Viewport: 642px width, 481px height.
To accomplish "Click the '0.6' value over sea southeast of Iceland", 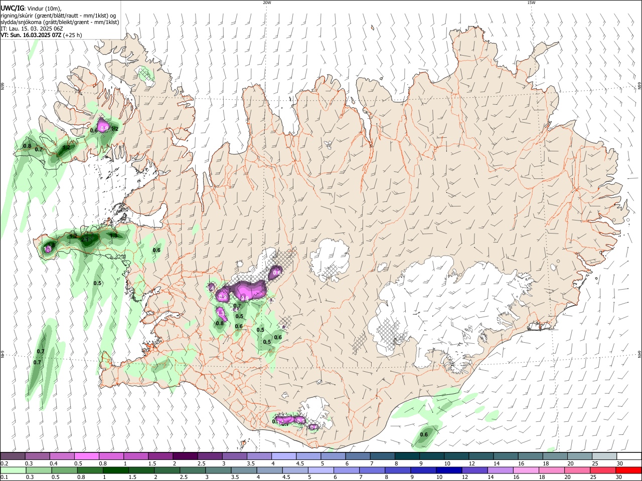I will click(424, 434).
